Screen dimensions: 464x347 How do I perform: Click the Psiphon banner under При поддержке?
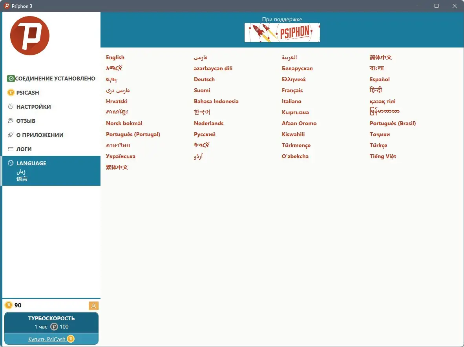click(282, 33)
